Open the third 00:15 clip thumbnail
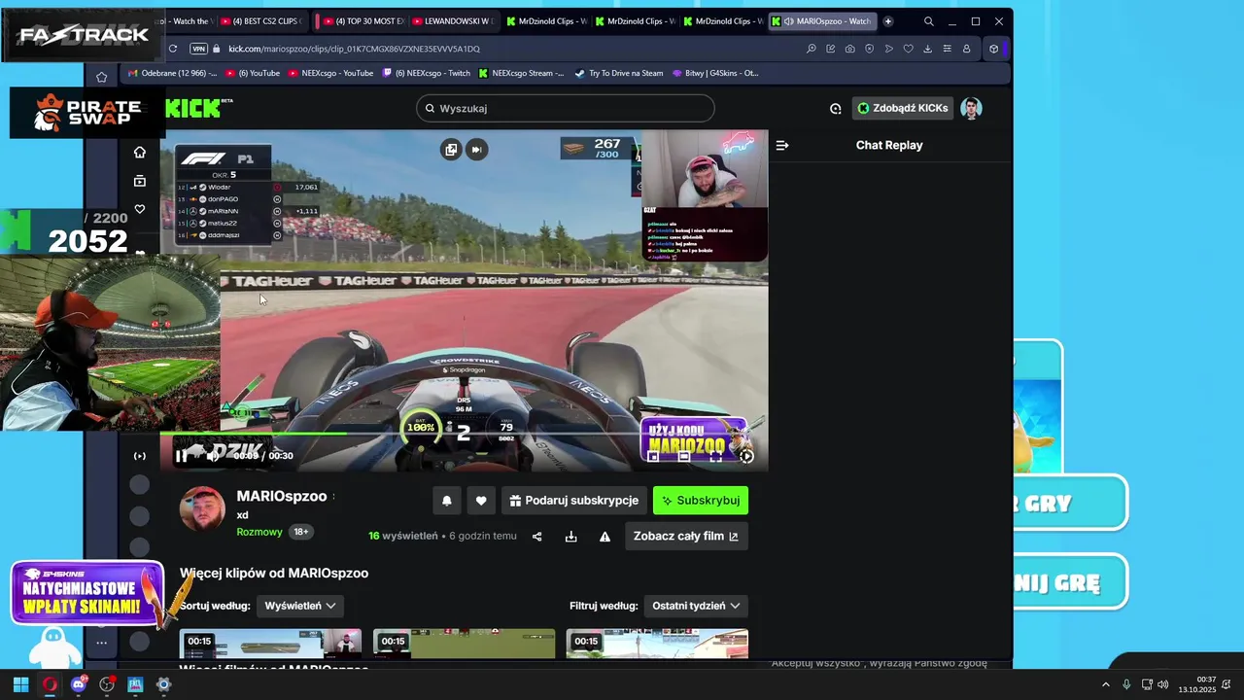This screenshot has height=700, width=1244. (657, 644)
